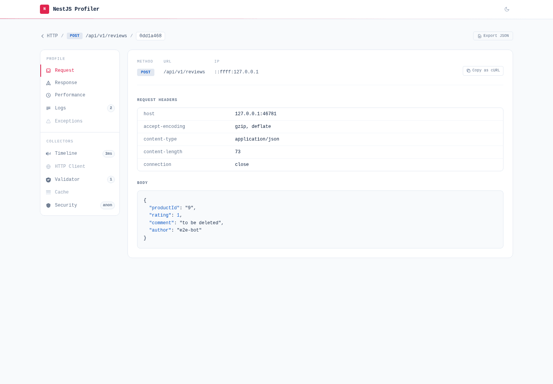553x384 pixels.
Task: Click the gzip, deflate header value
Action: click(x=253, y=127)
